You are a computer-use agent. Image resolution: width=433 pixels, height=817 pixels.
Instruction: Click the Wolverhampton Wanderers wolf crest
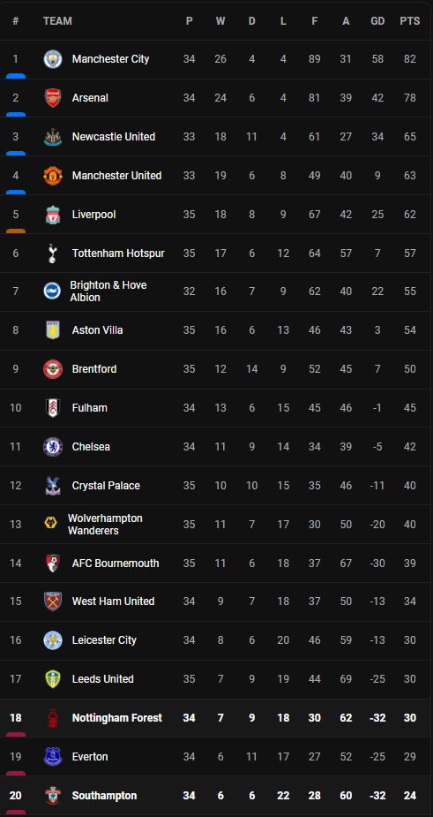coord(51,524)
